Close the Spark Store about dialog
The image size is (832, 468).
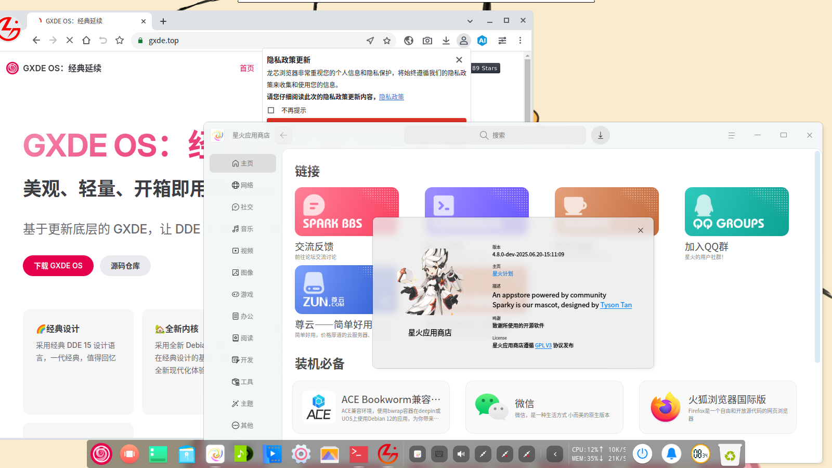[x=641, y=230]
